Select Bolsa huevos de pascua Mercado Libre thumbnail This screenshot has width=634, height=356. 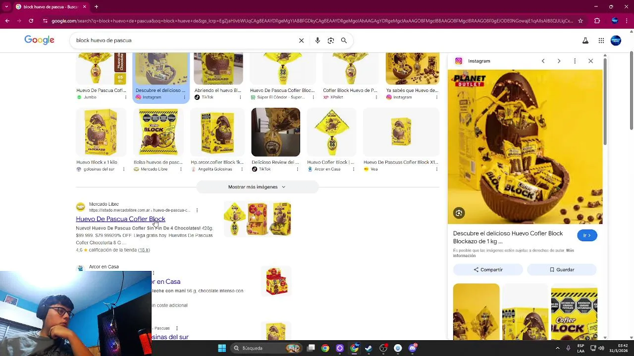(158, 132)
